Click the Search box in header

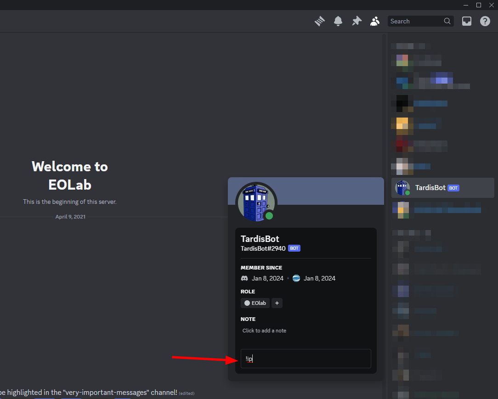(x=415, y=21)
